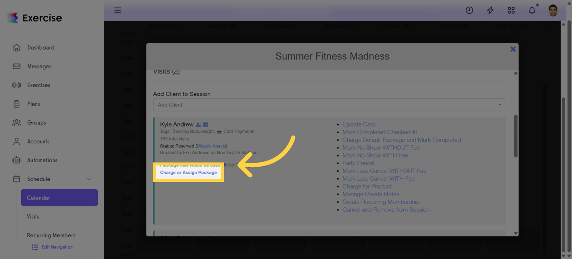Click the dialog scroll-up arrow
The image size is (572, 259).
point(515,73)
